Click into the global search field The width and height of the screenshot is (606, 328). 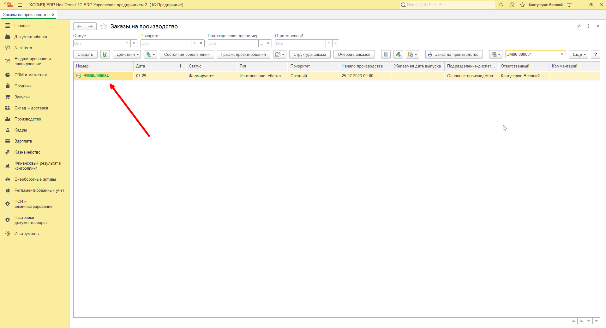coord(447,5)
